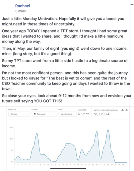134x171 pixels.
Task: Click day 15 on the chart axis
Action: 67,165
